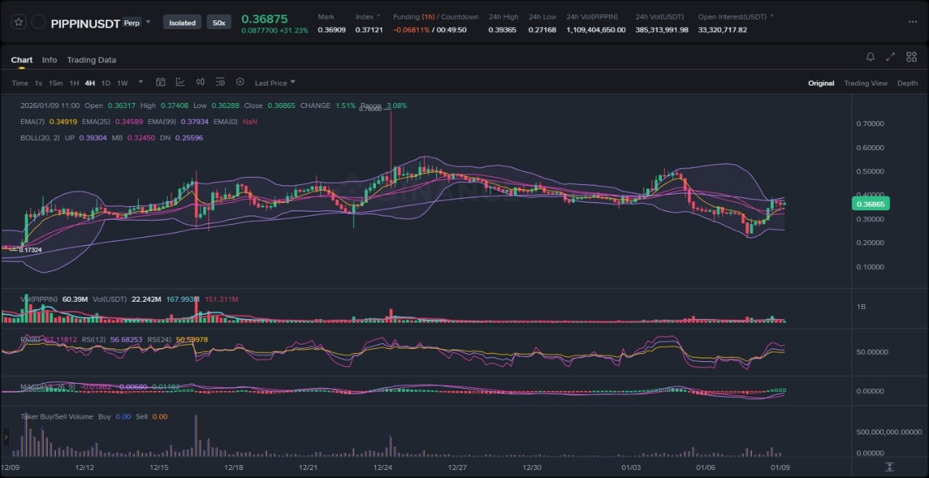Click the price alert bell icon
Viewport: 929px width, 478px height.
tap(870, 57)
